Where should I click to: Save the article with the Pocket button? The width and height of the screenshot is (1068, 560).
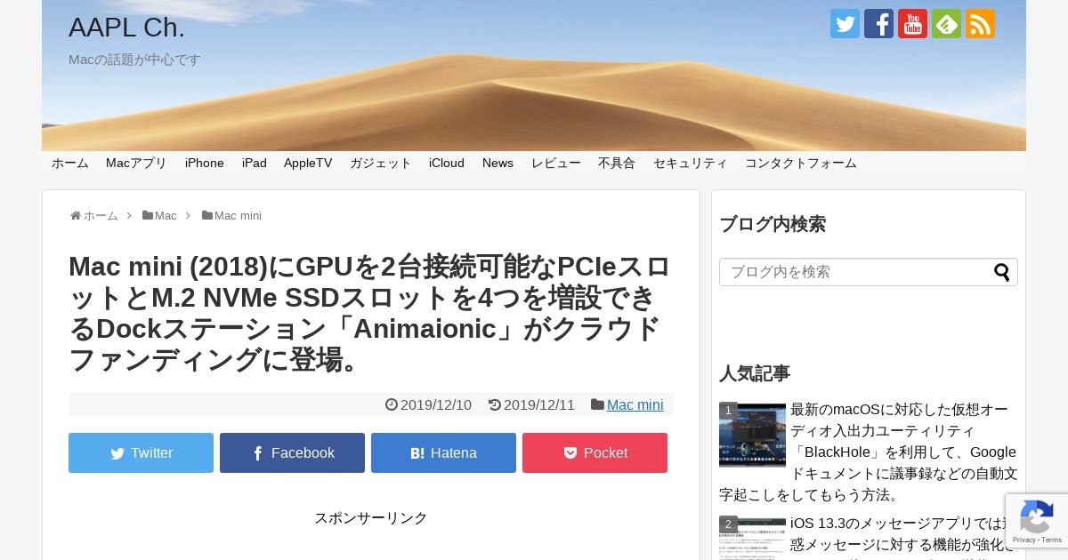tap(595, 452)
